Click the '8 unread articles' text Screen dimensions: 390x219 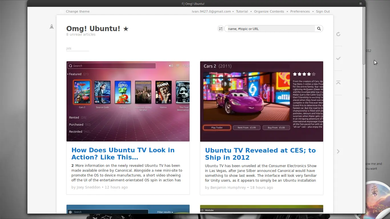[81, 35]
